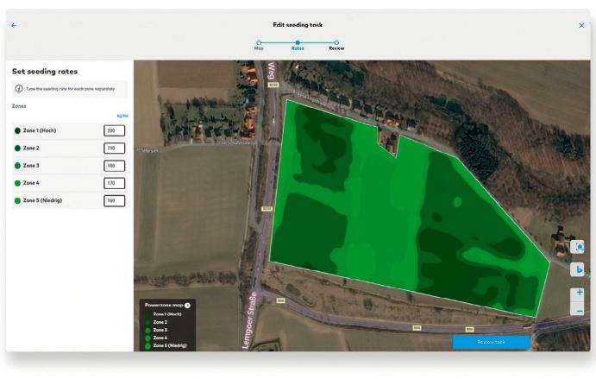Click the Zone 4 row label
The height and width of the screenshot is (379, 596).
point(31,183)
